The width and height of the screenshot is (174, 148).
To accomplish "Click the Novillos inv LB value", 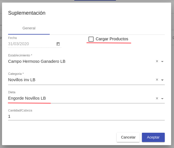I will point(22,80).
